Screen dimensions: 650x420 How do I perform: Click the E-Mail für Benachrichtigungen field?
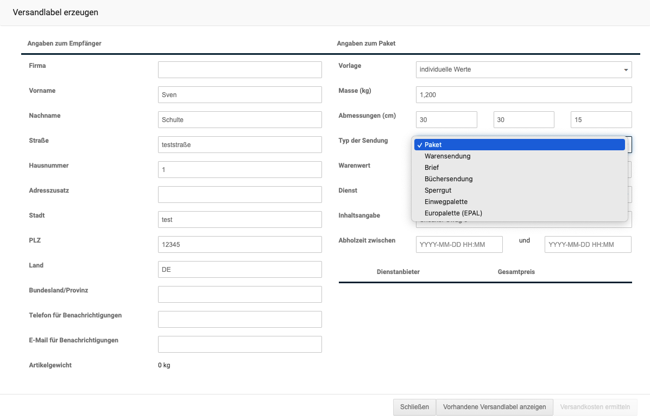click(x=239, y=344)
